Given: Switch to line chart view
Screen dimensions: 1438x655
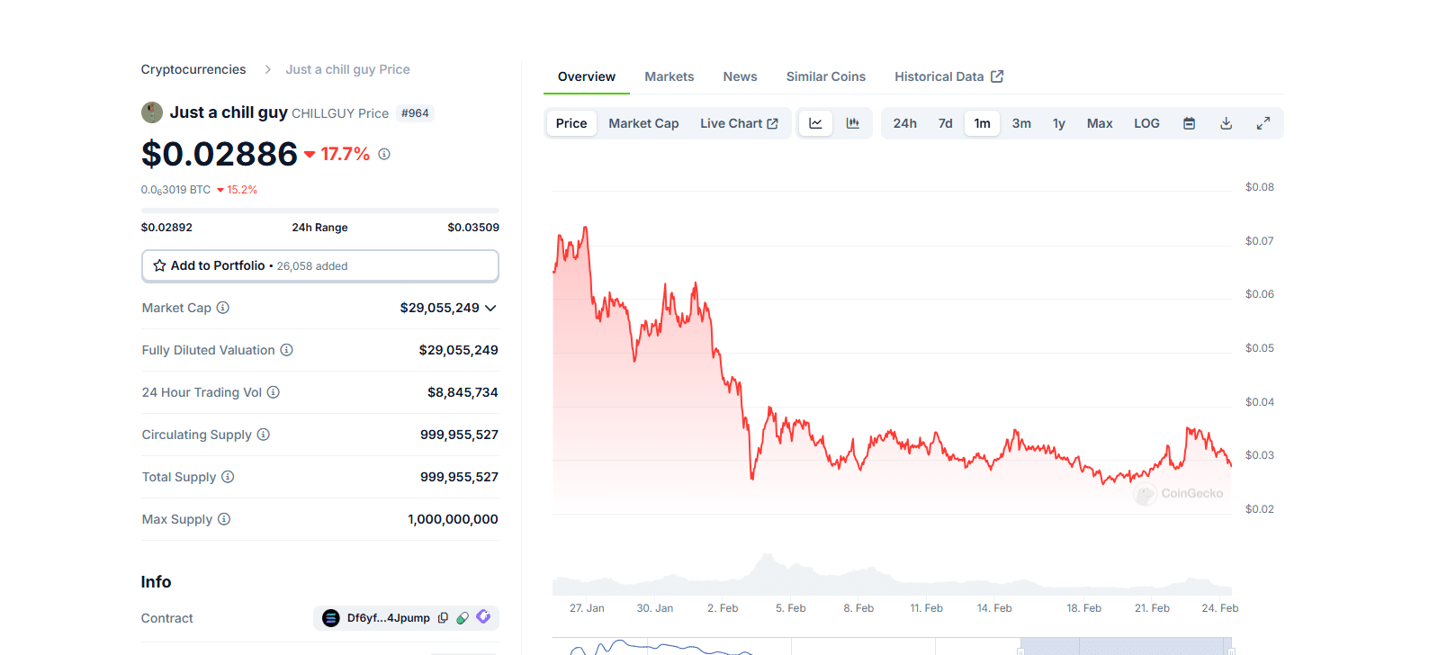Looking at the screenshot, I should click(x=815, y=123).
